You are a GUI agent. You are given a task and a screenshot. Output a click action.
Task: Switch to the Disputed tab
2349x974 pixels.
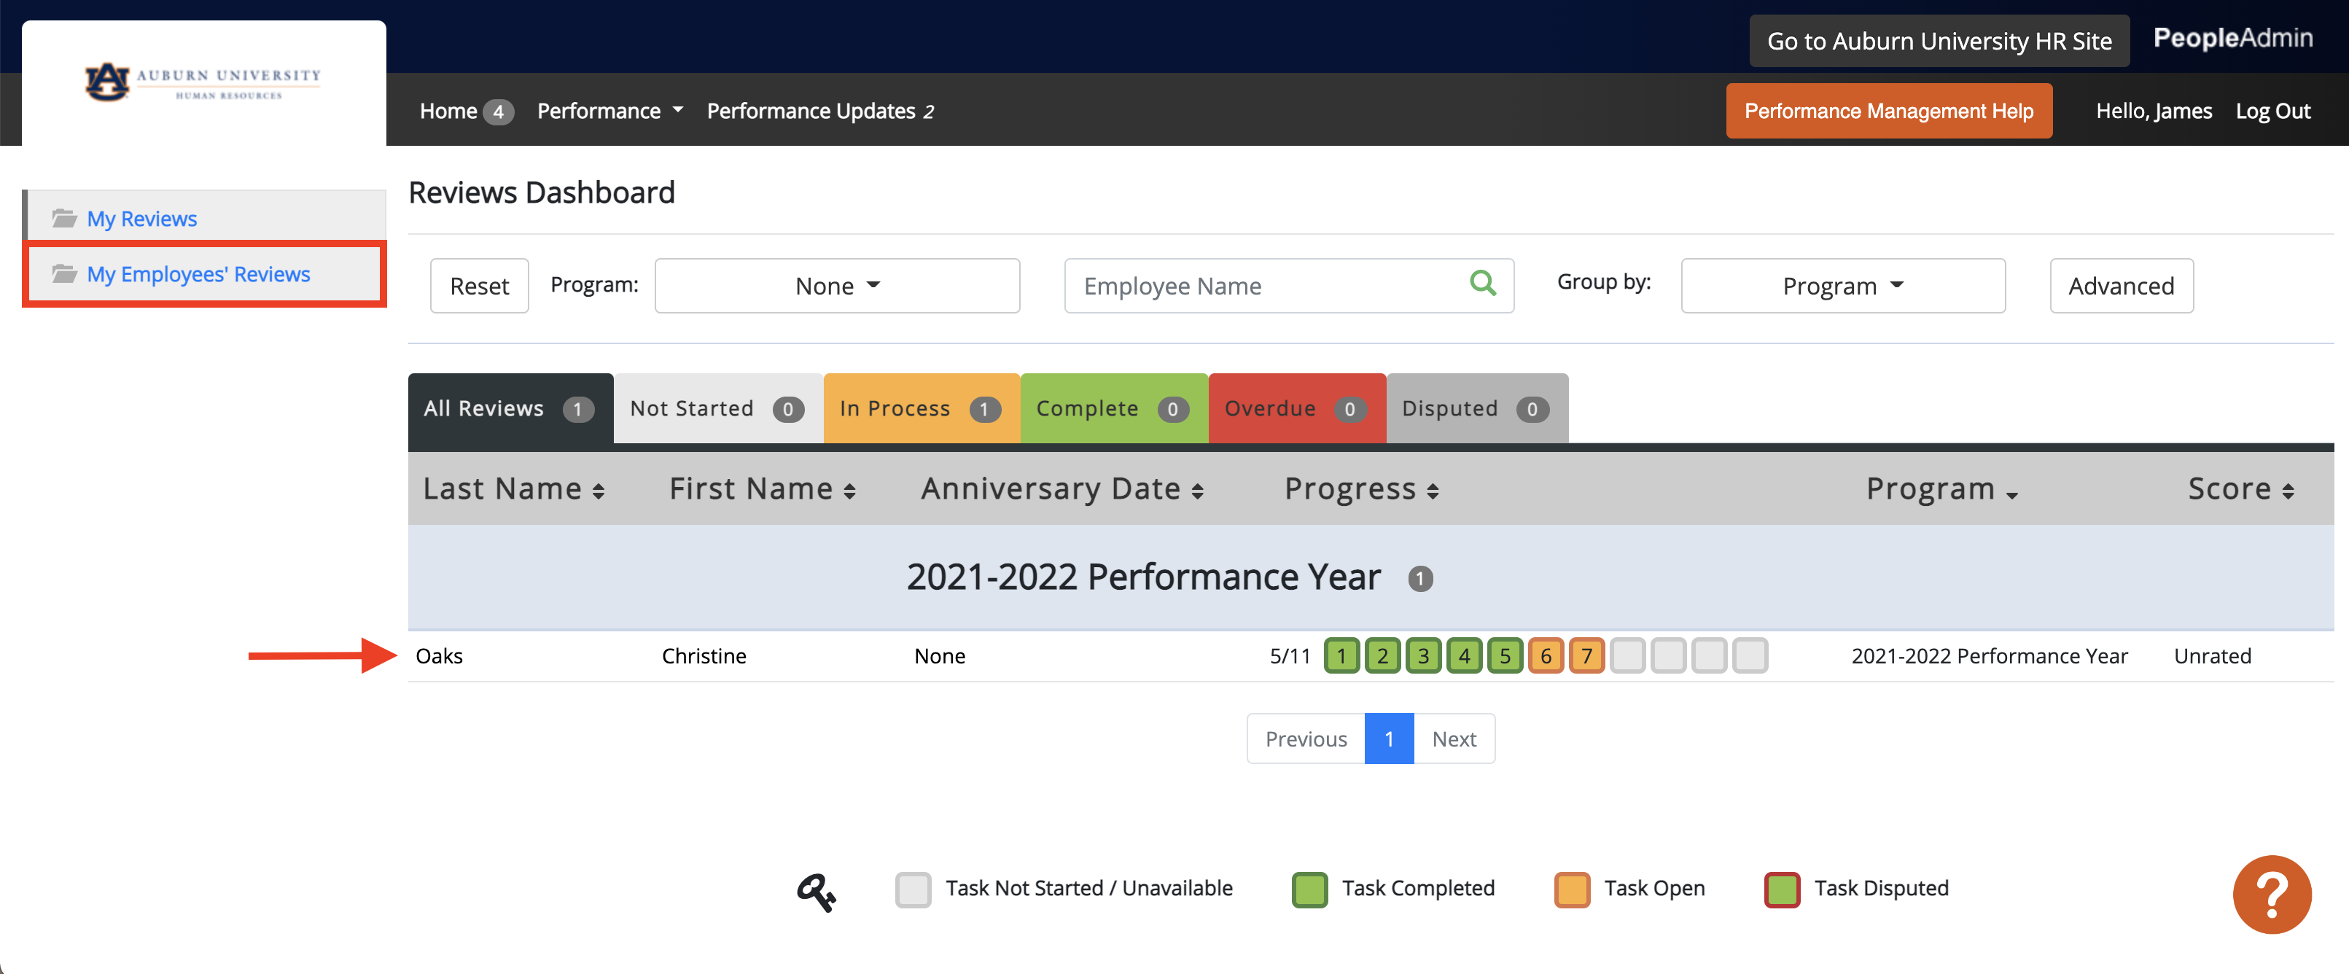[1477, 408]
